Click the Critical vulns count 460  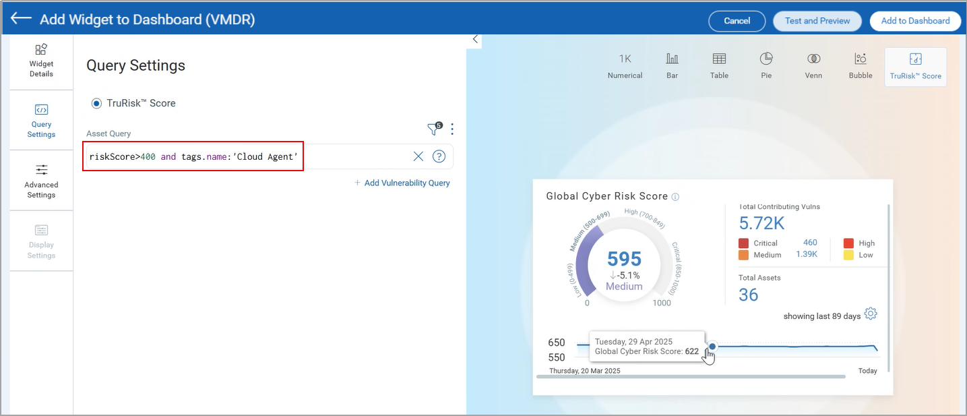pos(810,243)
